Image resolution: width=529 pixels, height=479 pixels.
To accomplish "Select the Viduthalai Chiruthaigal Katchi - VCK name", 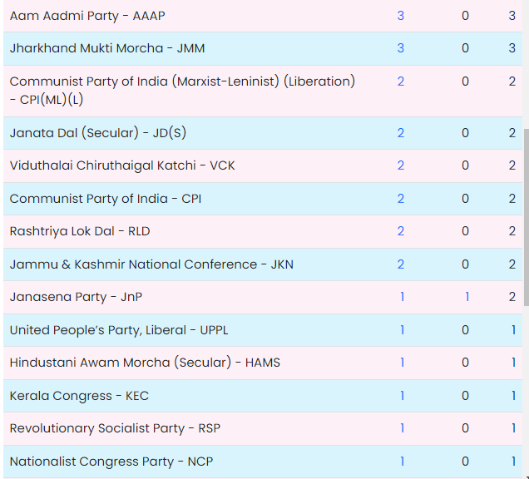I will (x=122, y=165).
